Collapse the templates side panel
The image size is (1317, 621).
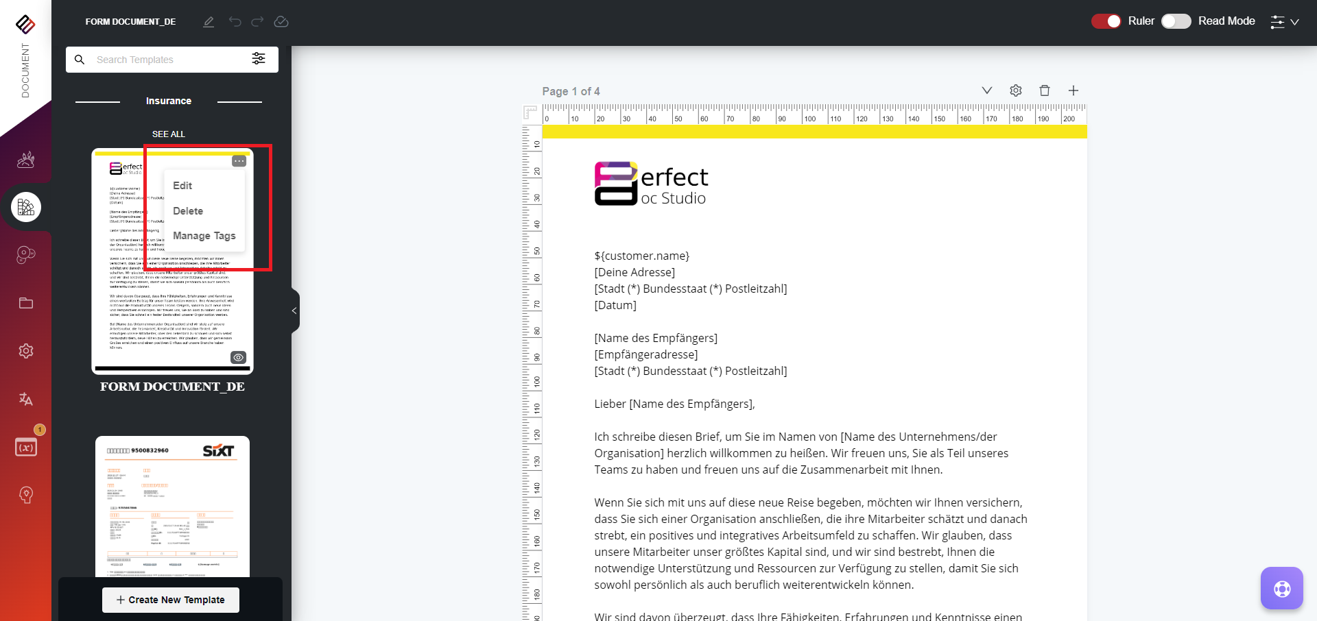(294, 310)
